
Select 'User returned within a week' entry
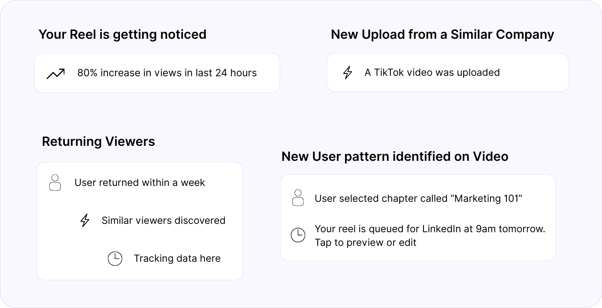140,182
